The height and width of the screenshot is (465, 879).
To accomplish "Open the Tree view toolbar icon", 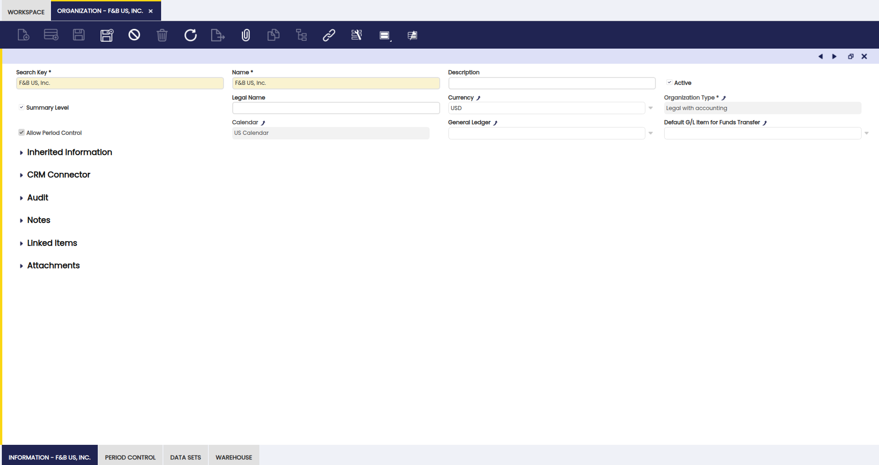I will (x=301, y=35).
